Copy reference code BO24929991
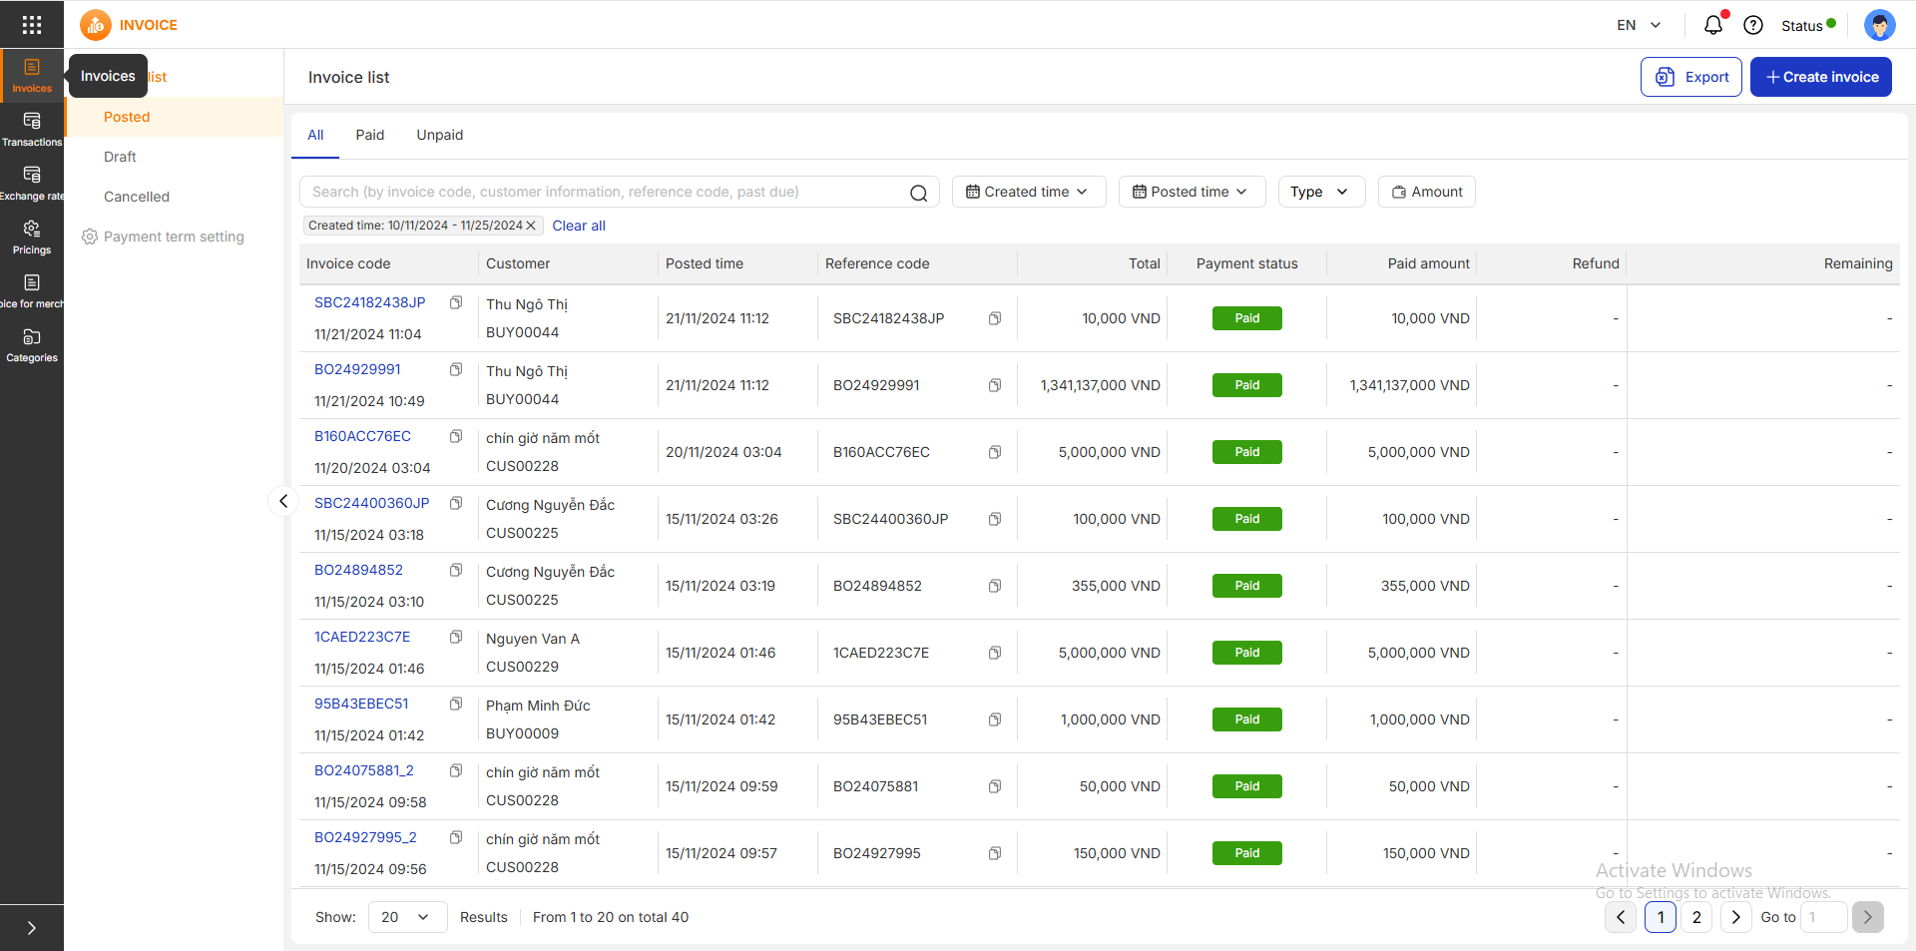Viewport: 1916px width, 951px height. pyautogui.click(x=995, y=385)
